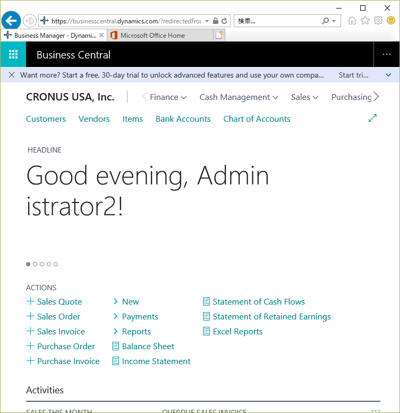The height and width of the screenshot is (413, 400).
Task: Open the app launcher waffle icon
Action: coord(13,54)
